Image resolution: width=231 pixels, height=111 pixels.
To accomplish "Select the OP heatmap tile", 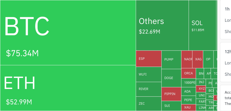I will (x=208, y=59).
